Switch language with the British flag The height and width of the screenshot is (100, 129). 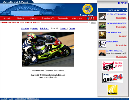[x=92, y=18]
